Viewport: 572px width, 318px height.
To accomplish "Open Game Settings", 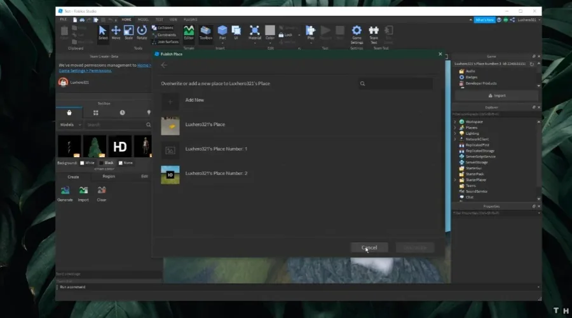I will coord(357,34).
